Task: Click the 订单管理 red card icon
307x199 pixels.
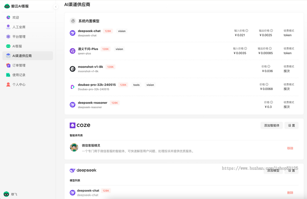Action: click(8, 65)
